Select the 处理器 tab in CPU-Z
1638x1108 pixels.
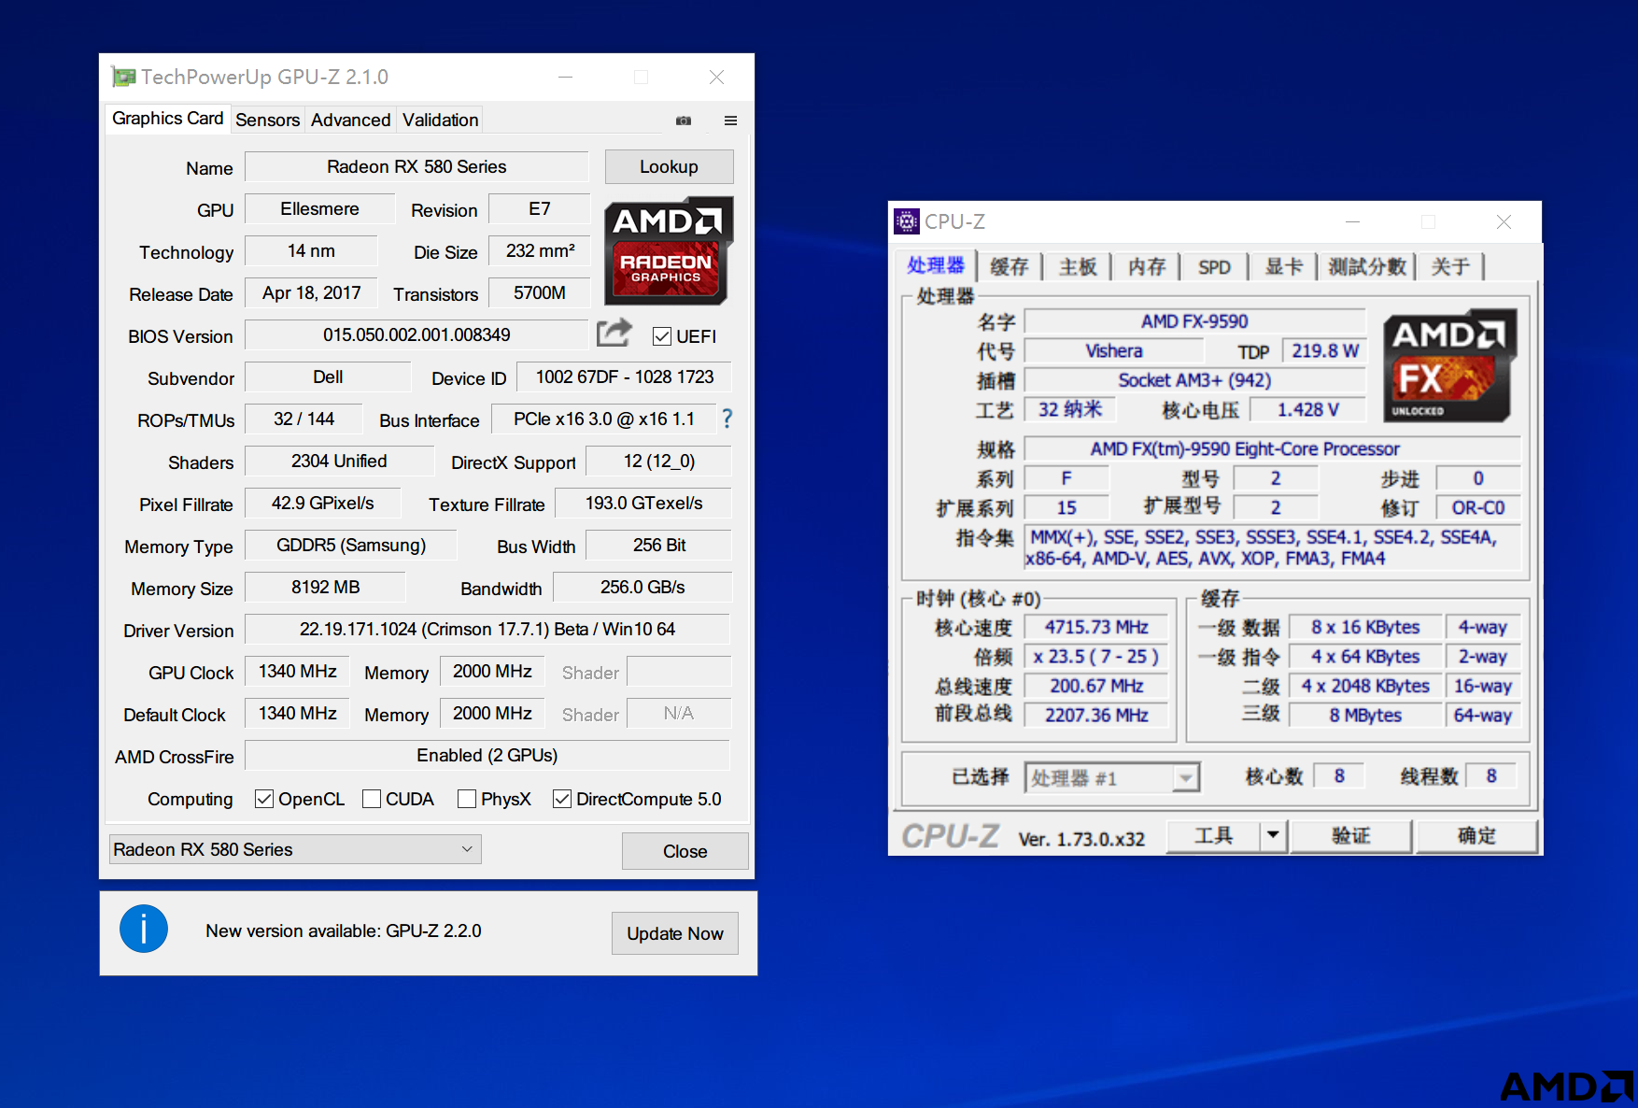(x=936, y=265)
